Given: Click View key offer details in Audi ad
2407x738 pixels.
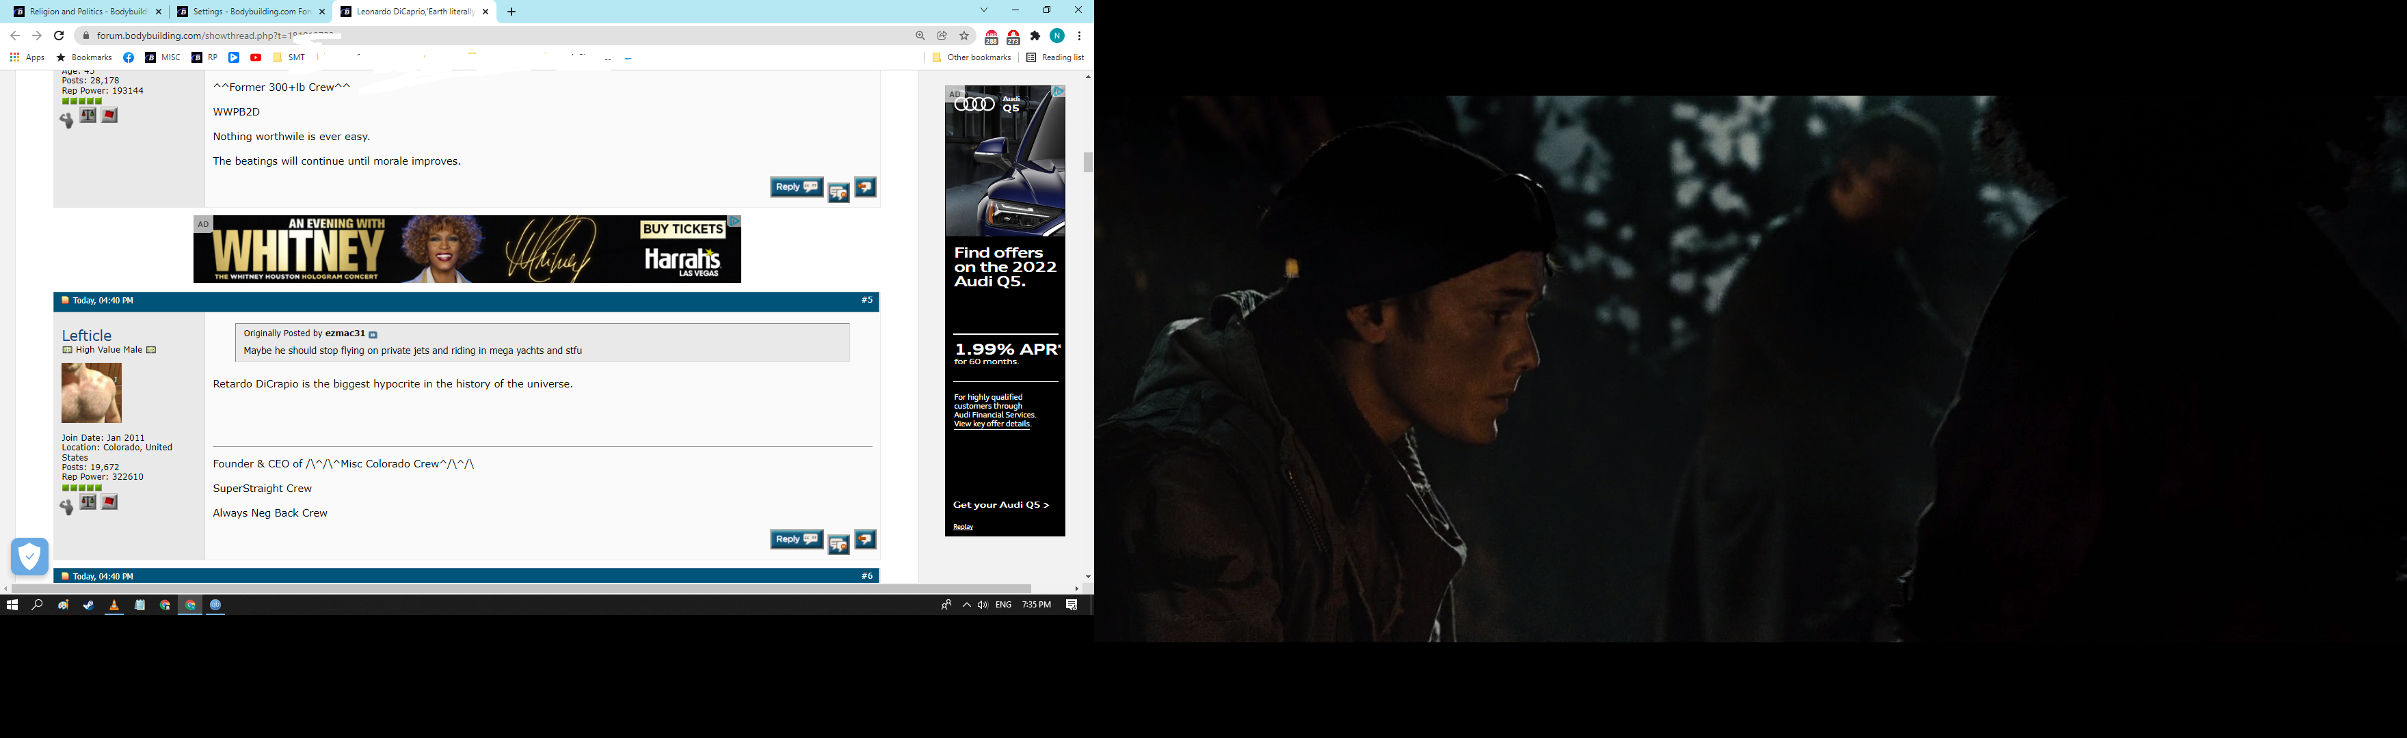Looking at the screenshot, I should tap(992, 424).
